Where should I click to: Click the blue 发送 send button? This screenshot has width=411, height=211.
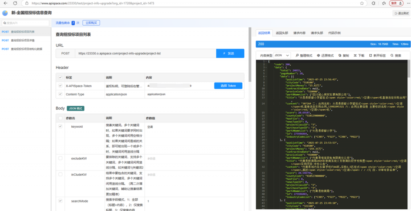tap(230, 53)
